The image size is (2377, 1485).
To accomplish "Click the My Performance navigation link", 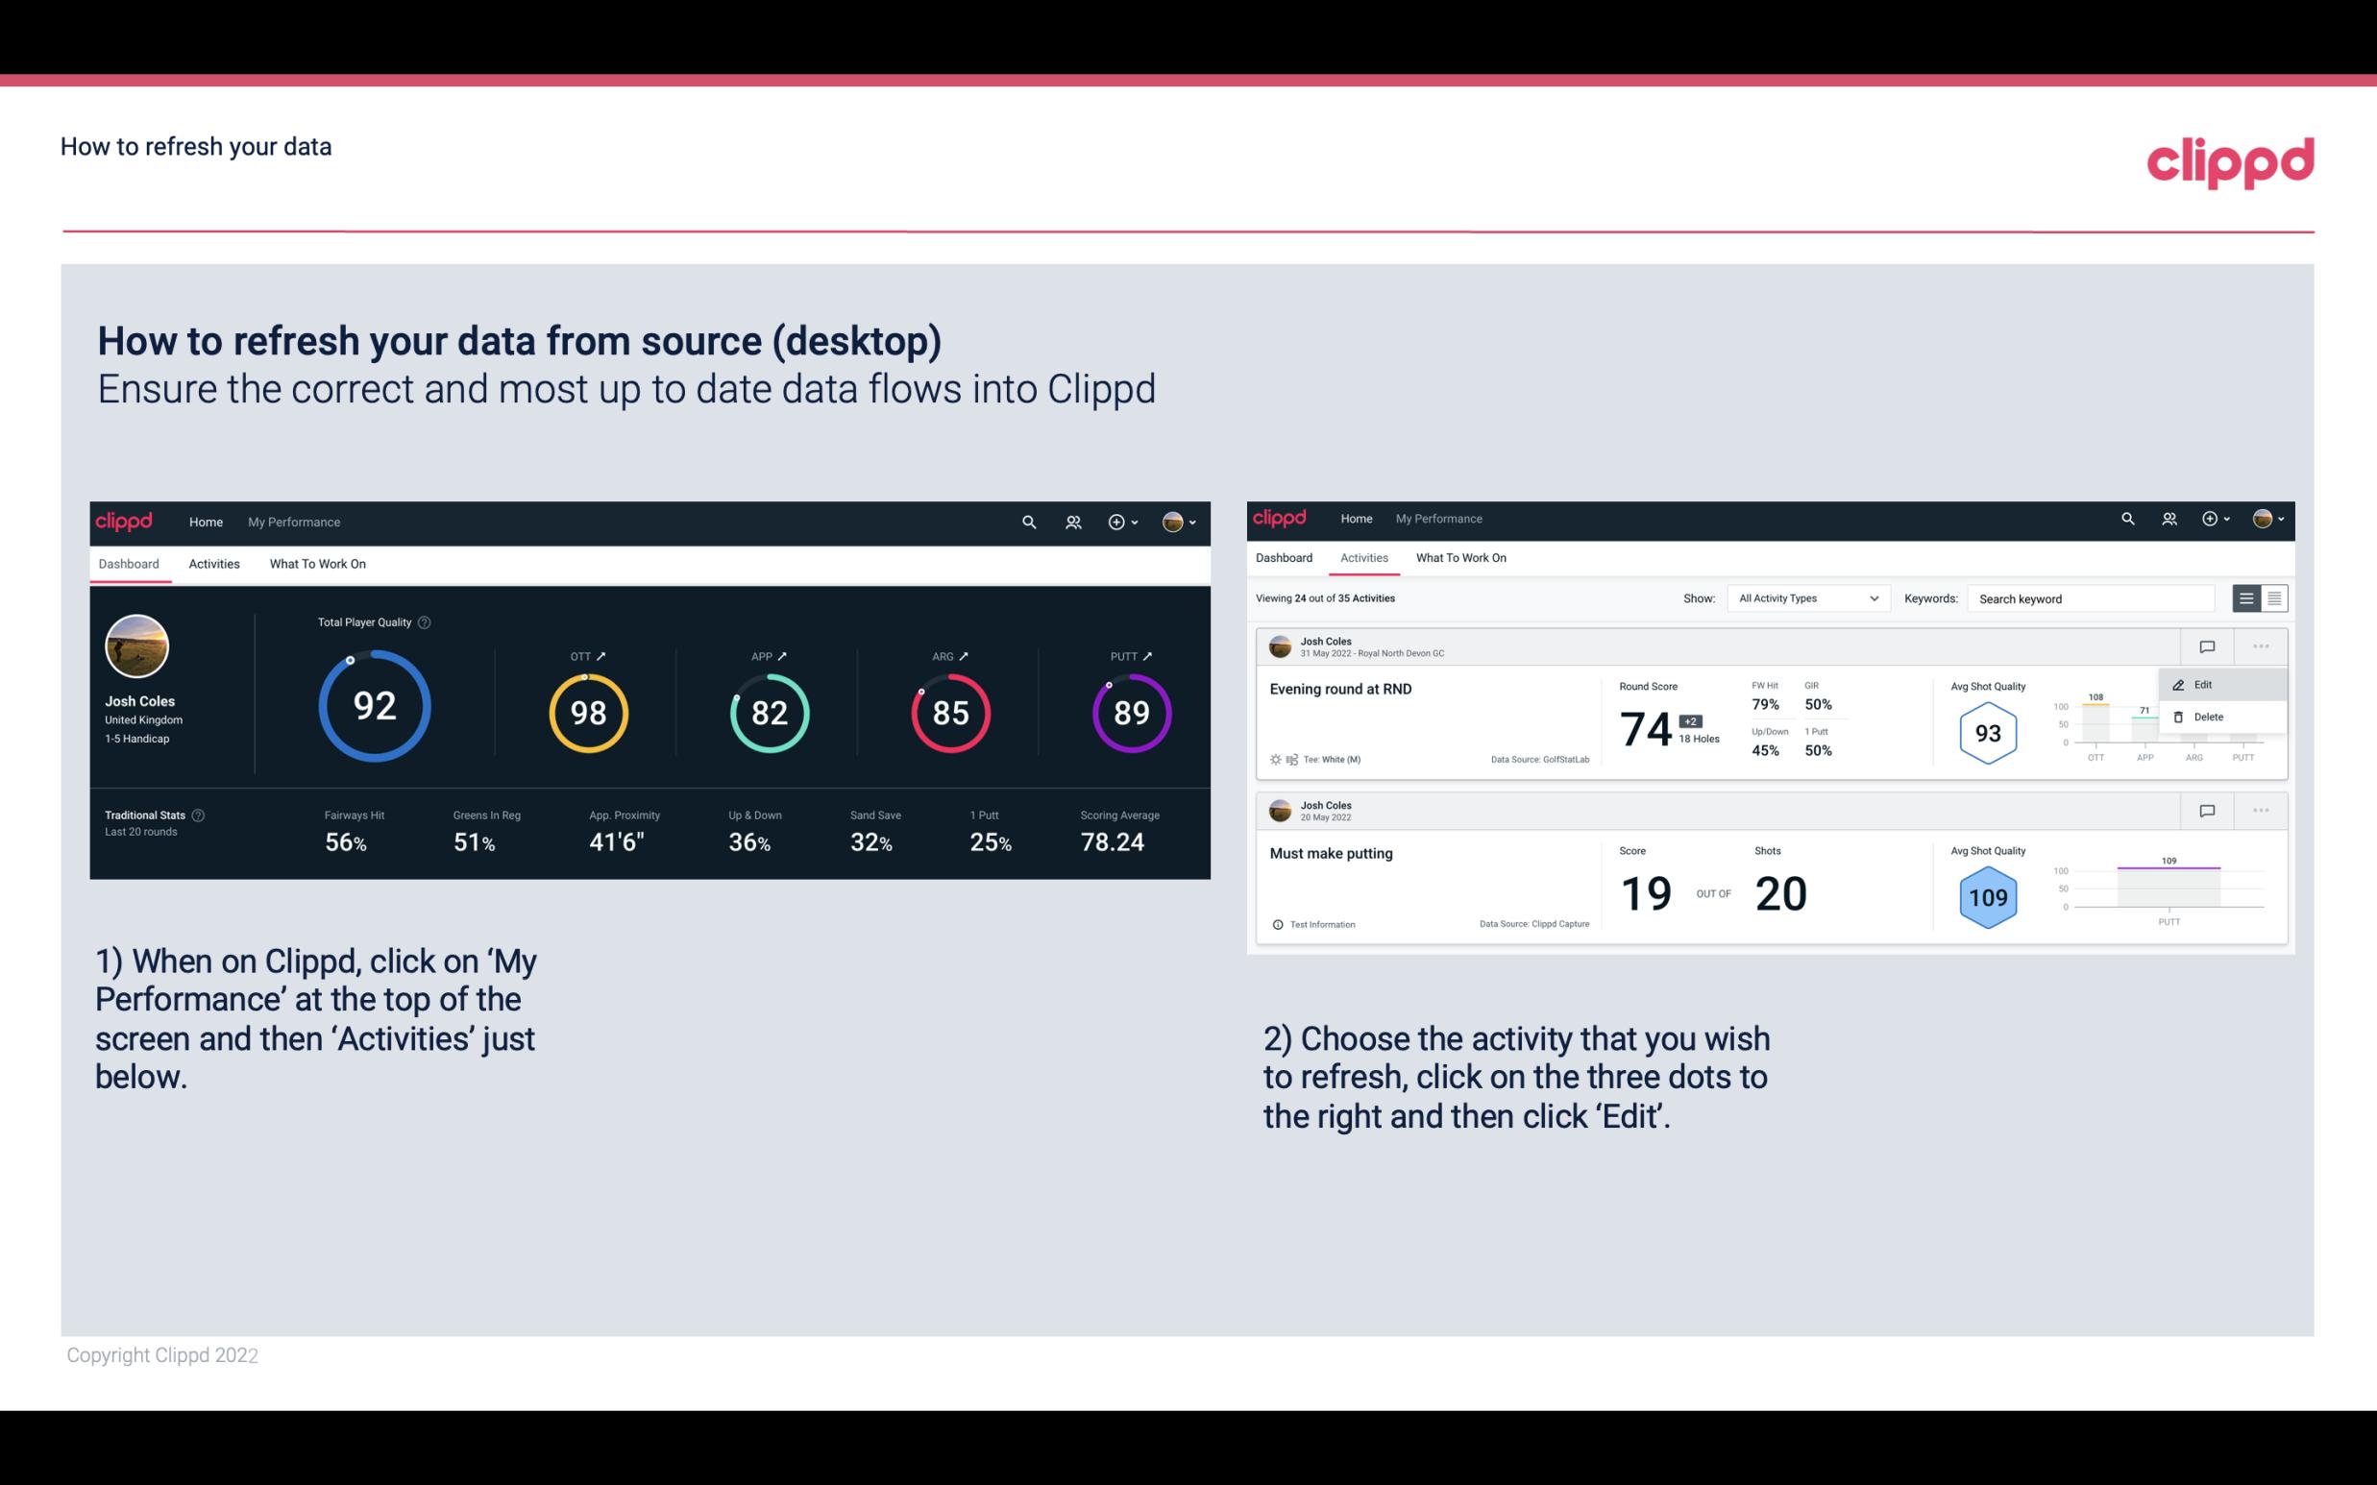I will tap(293, 520).
